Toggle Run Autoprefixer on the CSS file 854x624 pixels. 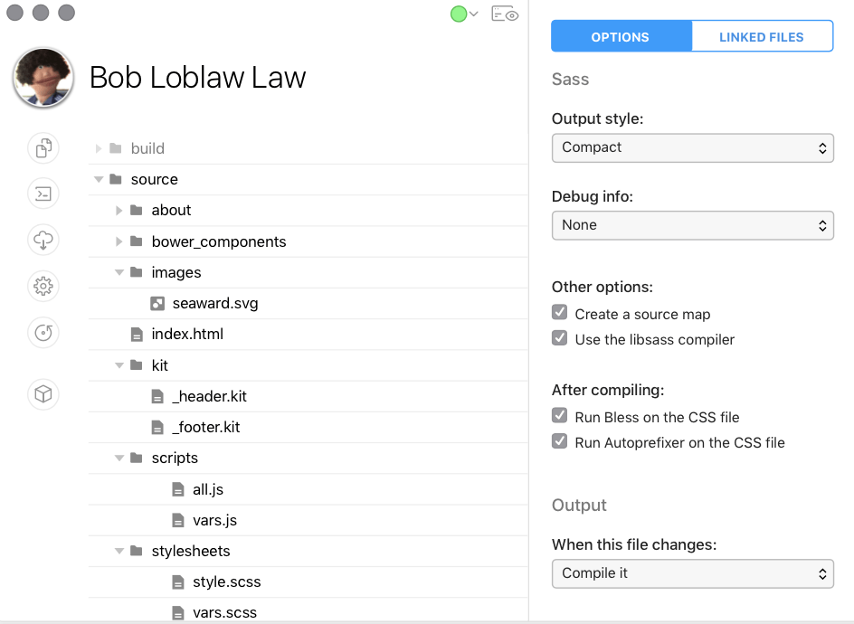pyautogui.click(x=559, y=441)
